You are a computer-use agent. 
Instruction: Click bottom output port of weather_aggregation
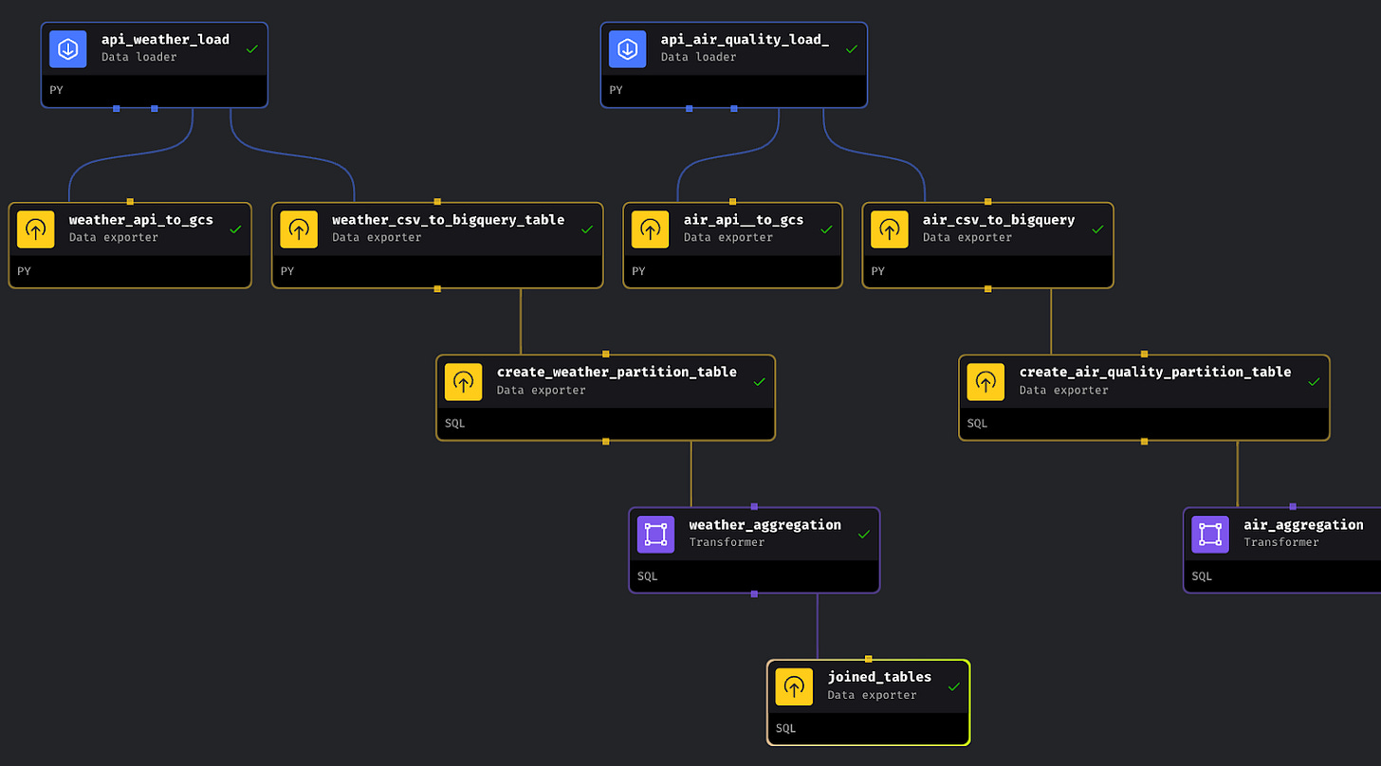click(x=754, y=593)
